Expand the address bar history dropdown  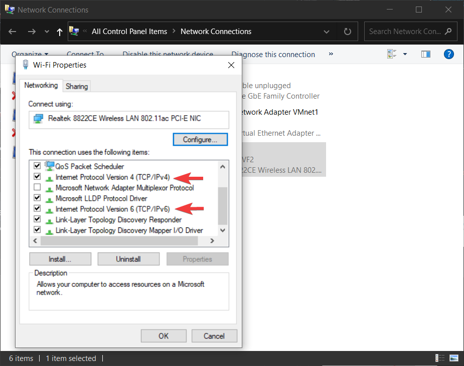tap(327, 32)
